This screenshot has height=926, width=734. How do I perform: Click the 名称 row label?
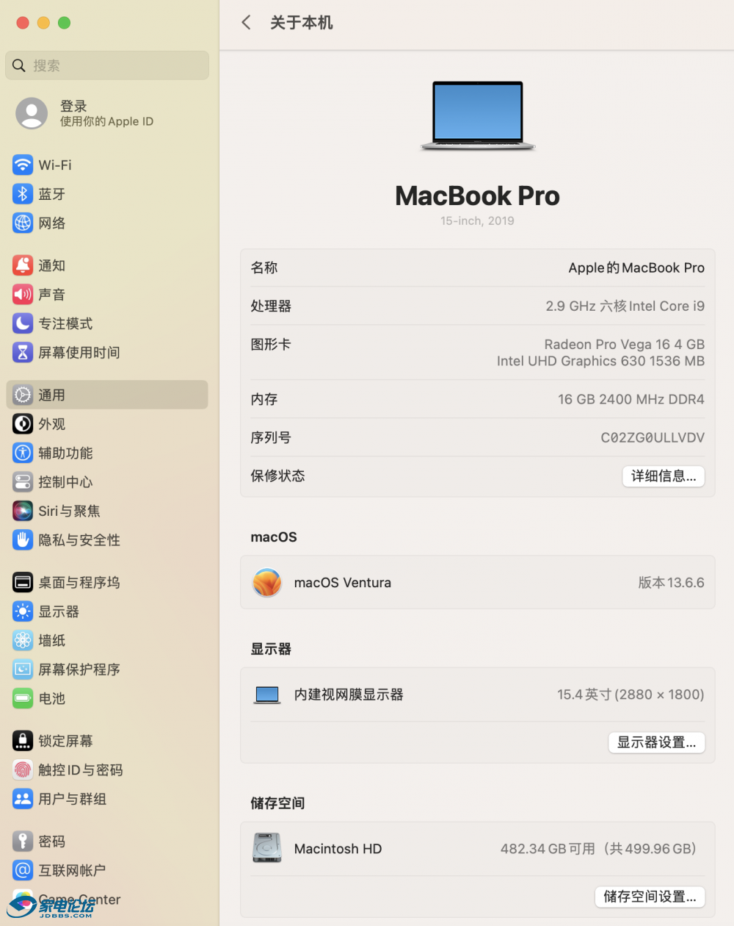264,268
